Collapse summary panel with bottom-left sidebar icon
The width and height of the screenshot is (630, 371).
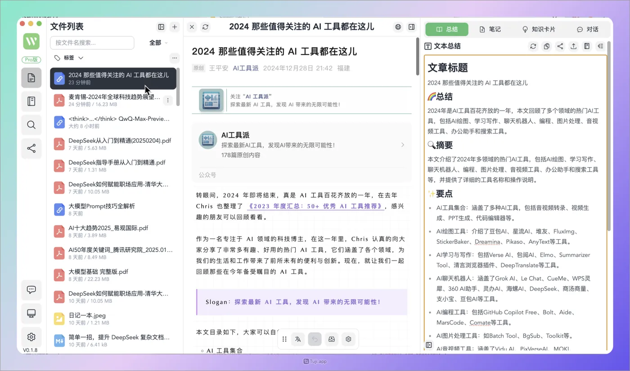pos(429,345)
